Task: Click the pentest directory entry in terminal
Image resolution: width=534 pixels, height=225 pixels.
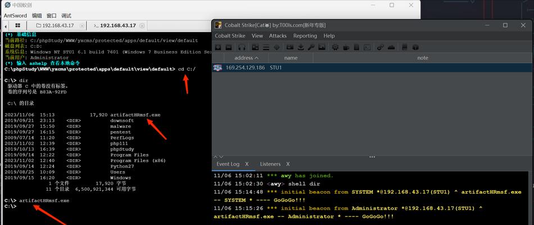Action: click(120, 132)
